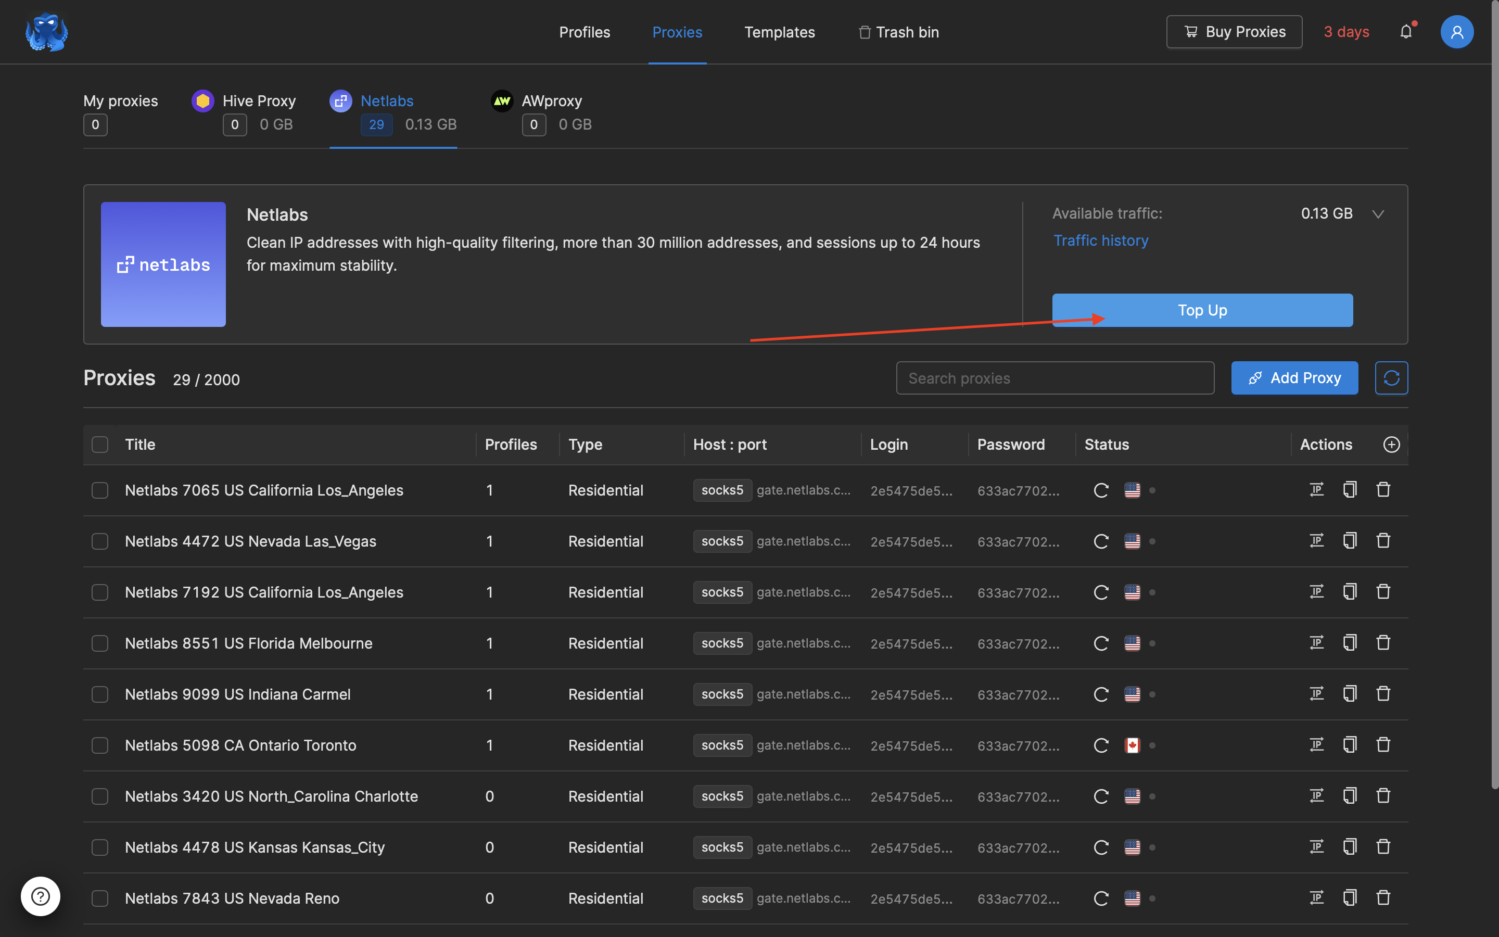This screenshot has height=937, width=1499.
Task: Go to the Templates menu
Action: pyautogui.click(x=779, y=32)
